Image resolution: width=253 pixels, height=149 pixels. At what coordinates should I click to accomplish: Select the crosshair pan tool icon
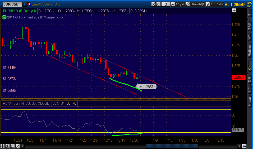point(2,146)
